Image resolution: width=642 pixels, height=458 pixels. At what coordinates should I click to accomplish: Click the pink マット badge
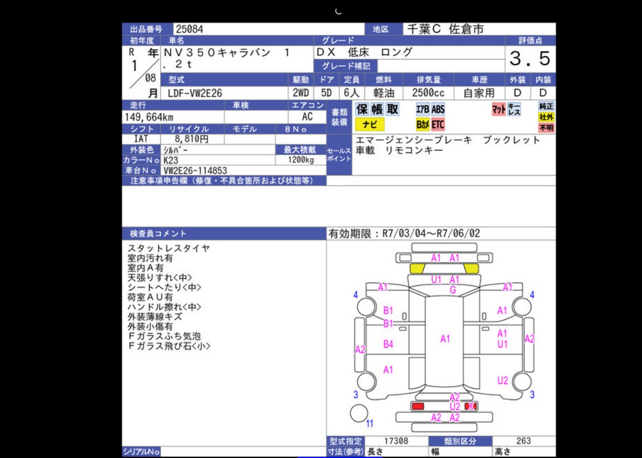[x=499, y=109]
